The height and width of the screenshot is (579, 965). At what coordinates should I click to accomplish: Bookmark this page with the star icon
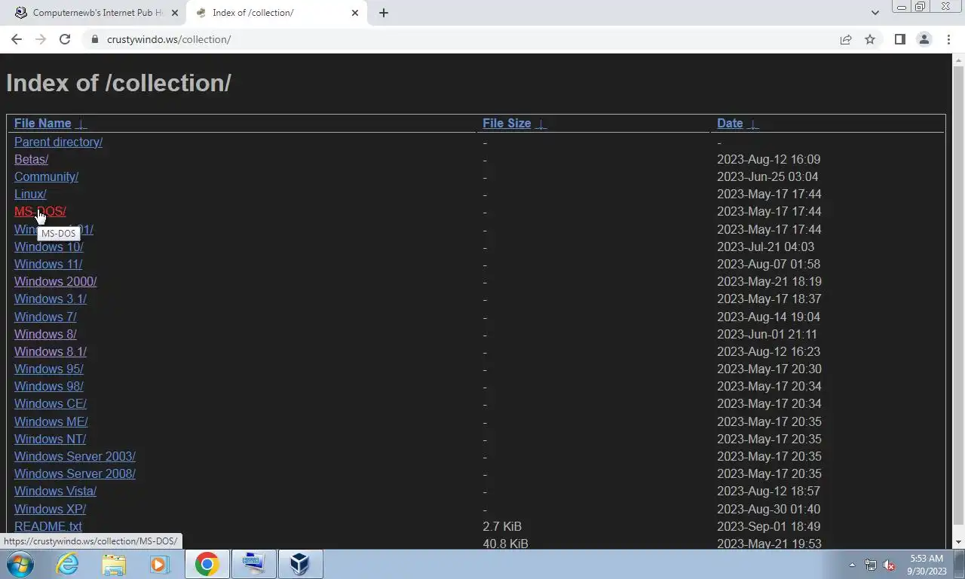coord(870,39)
